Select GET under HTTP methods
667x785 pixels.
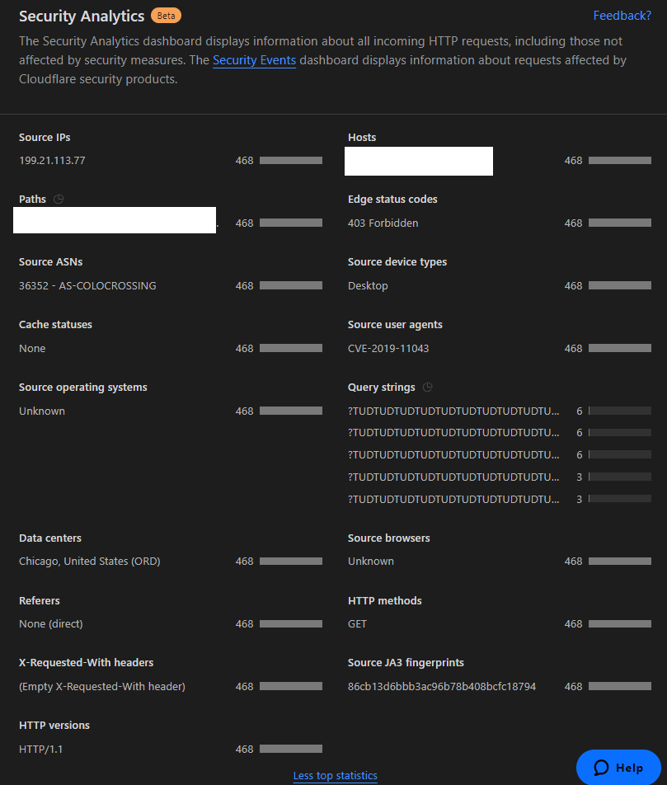coord(357,623)
